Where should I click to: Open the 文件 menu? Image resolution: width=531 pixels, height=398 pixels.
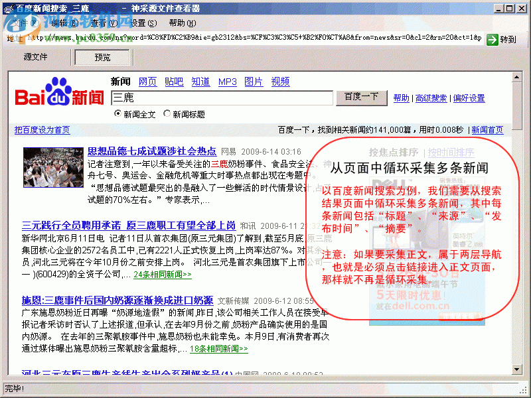coord(26,23)
